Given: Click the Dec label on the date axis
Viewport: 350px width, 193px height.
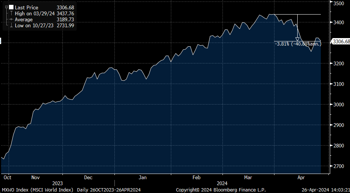Looking at the screenshot, I should 88,178.
